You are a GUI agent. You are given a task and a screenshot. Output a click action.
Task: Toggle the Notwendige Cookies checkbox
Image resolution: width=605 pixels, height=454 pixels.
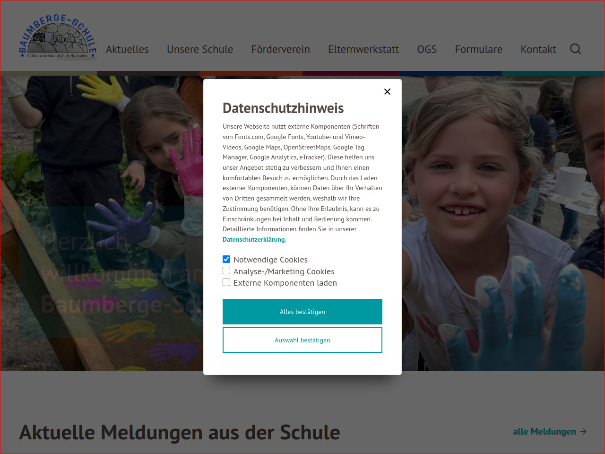[x=226, y=259]
